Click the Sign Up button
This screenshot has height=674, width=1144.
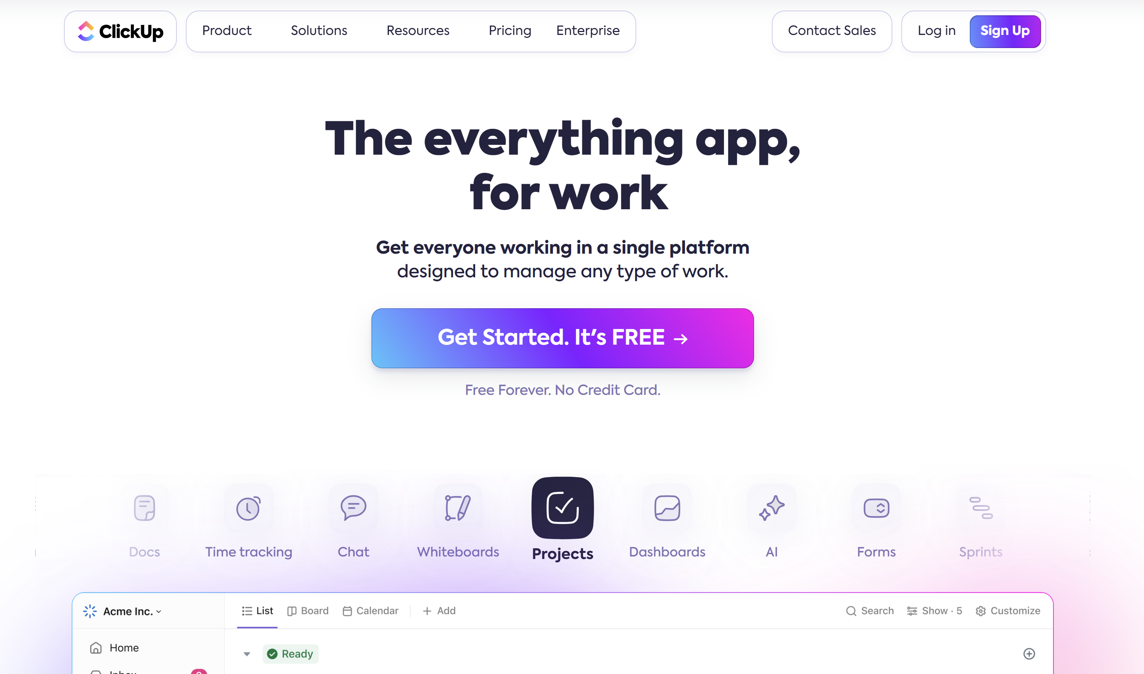pyautogui.click(x=1005, y=31)
